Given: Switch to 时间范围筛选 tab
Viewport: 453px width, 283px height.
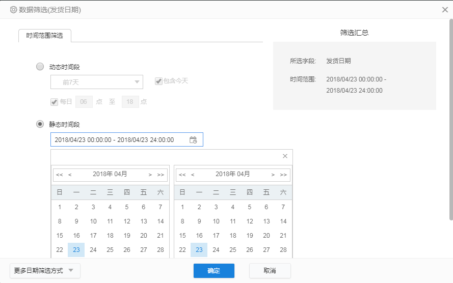Looking at the screenshot, I should [44, 36].
